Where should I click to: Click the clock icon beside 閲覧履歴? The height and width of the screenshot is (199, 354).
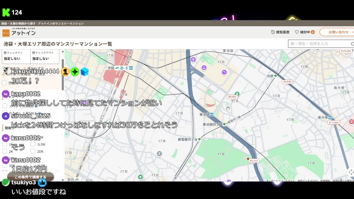coord(273,32)
